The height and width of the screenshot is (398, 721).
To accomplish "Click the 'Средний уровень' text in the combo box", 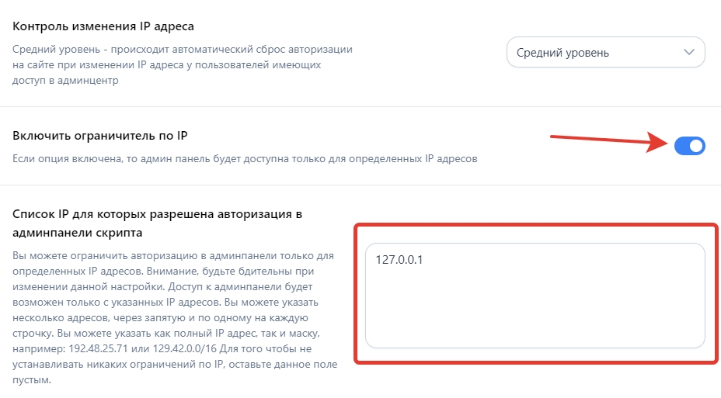I will pos(572,53).
